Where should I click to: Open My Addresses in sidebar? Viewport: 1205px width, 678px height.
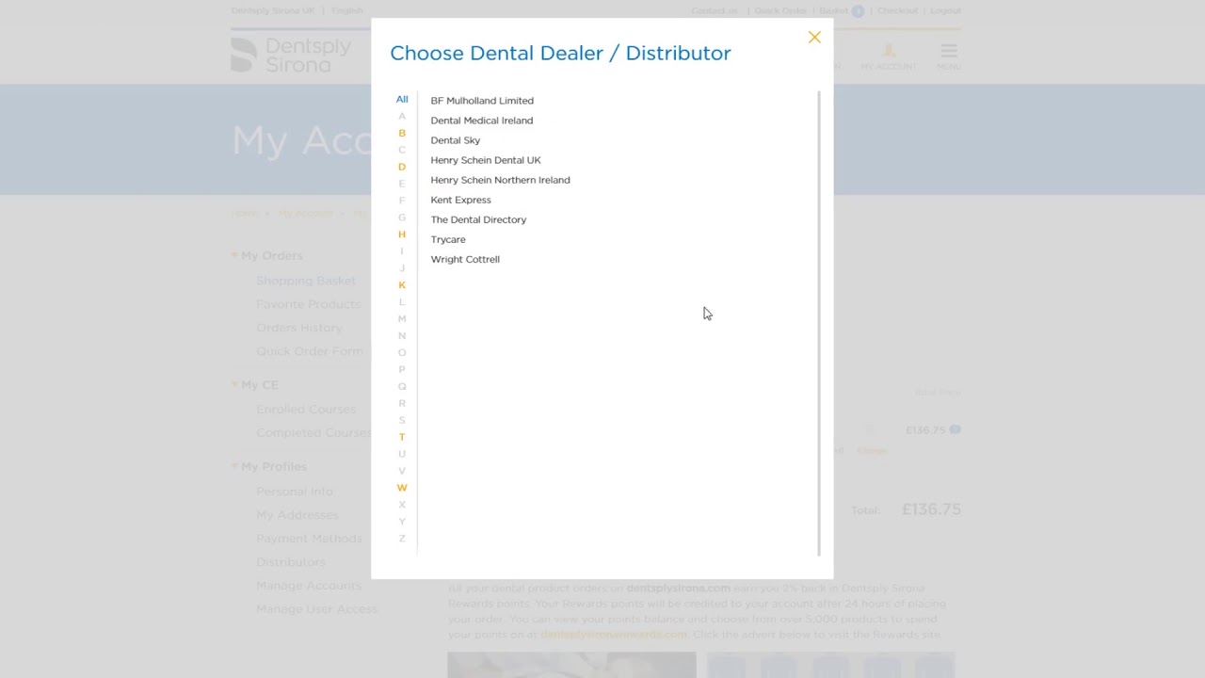coord(297,515)
